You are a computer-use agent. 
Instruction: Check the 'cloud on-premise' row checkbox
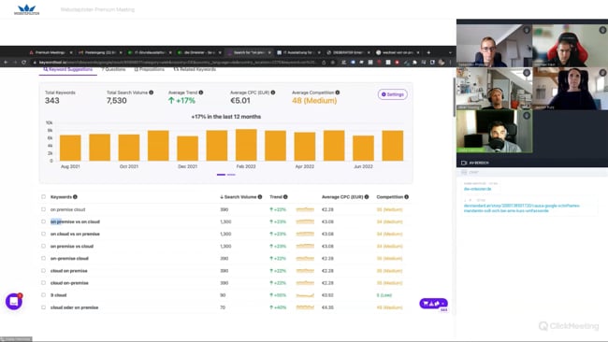coord(43,283)
